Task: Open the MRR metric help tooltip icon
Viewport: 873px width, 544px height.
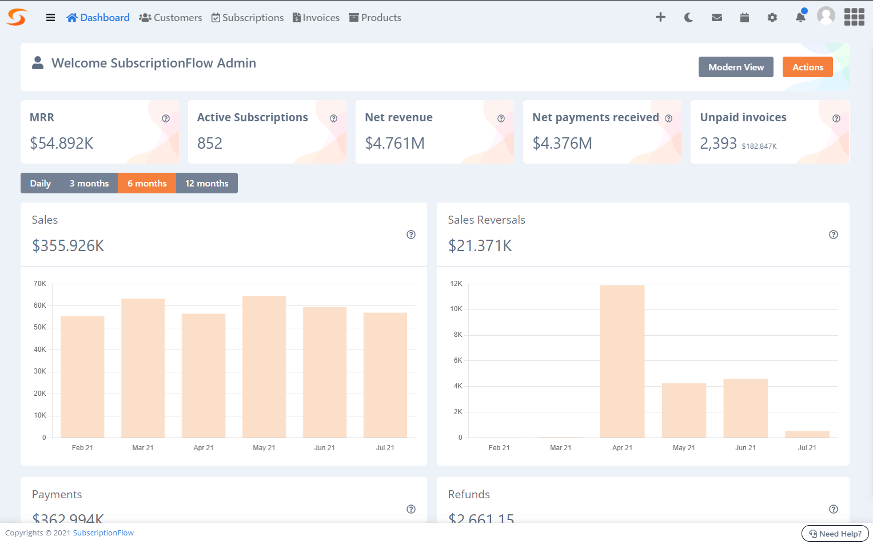Action: 166,118
